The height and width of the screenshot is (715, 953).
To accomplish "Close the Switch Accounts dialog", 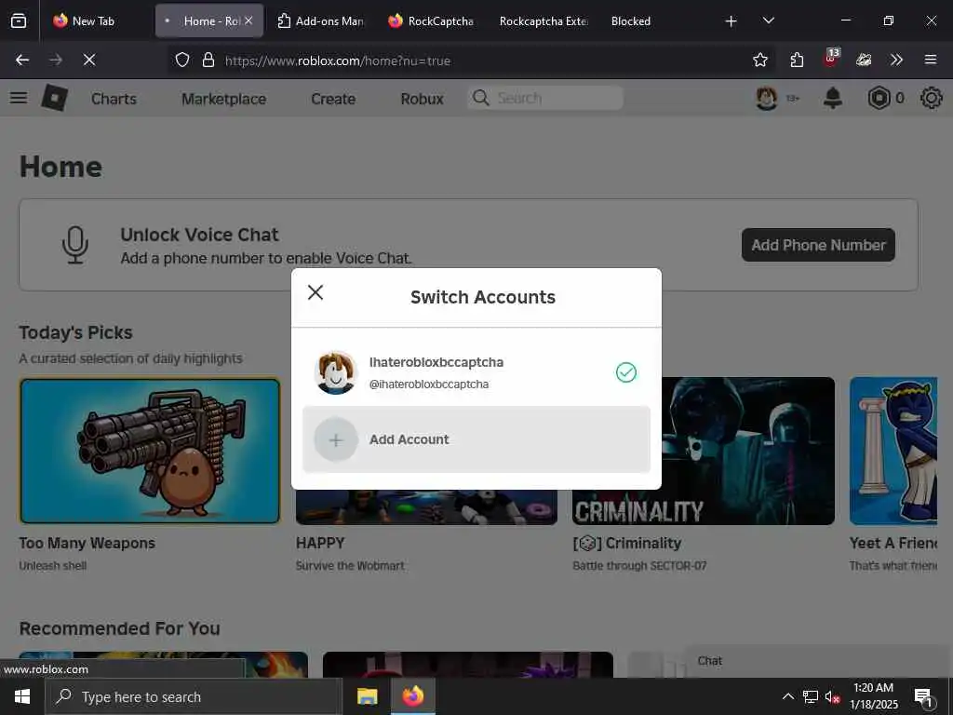I will (x=315, y=292).
